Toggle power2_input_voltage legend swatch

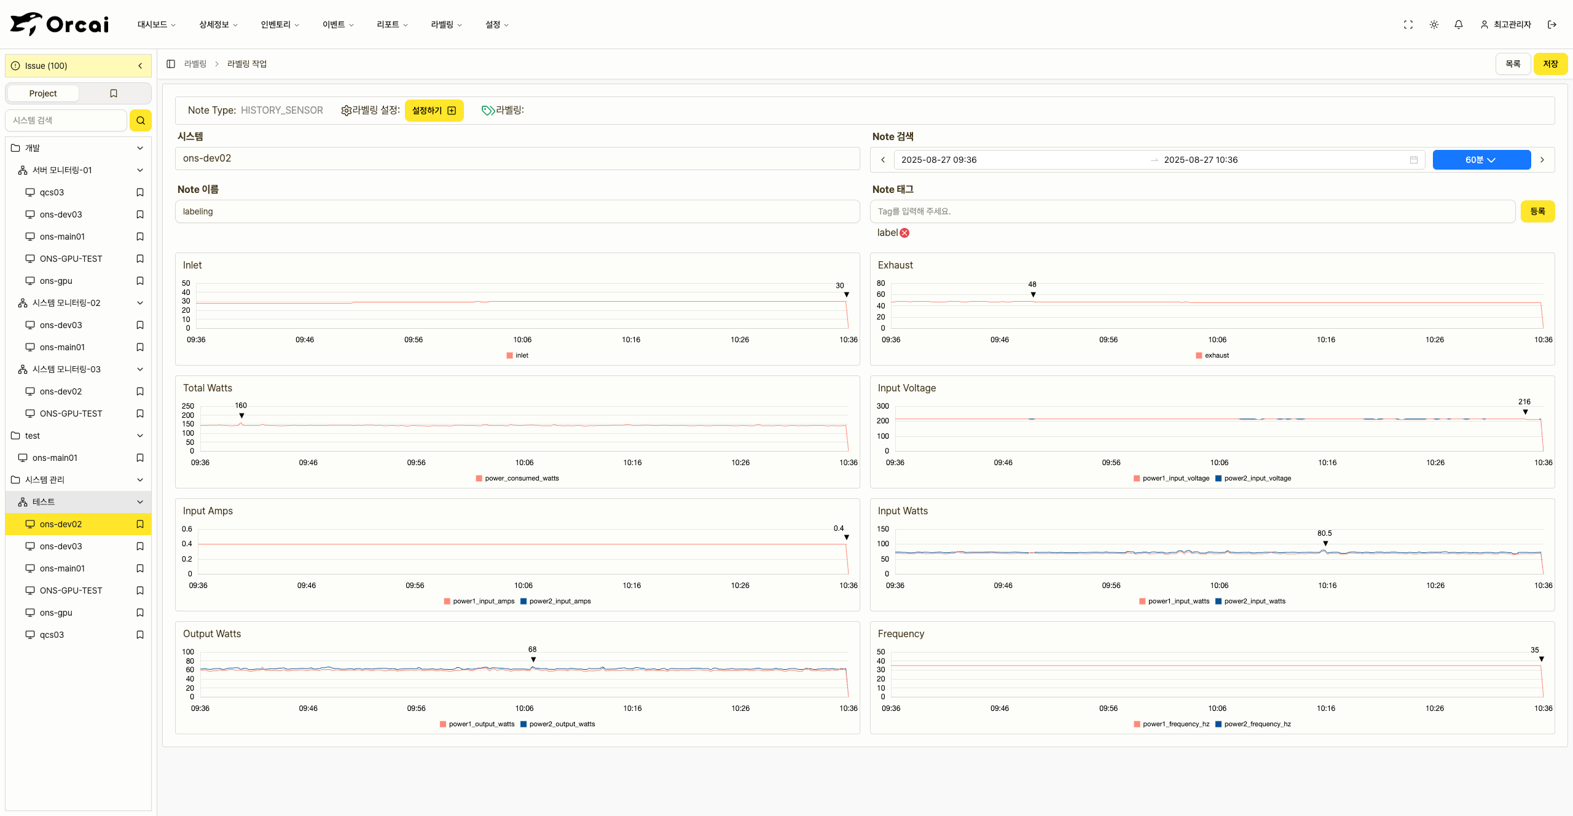click(1218, 478)
